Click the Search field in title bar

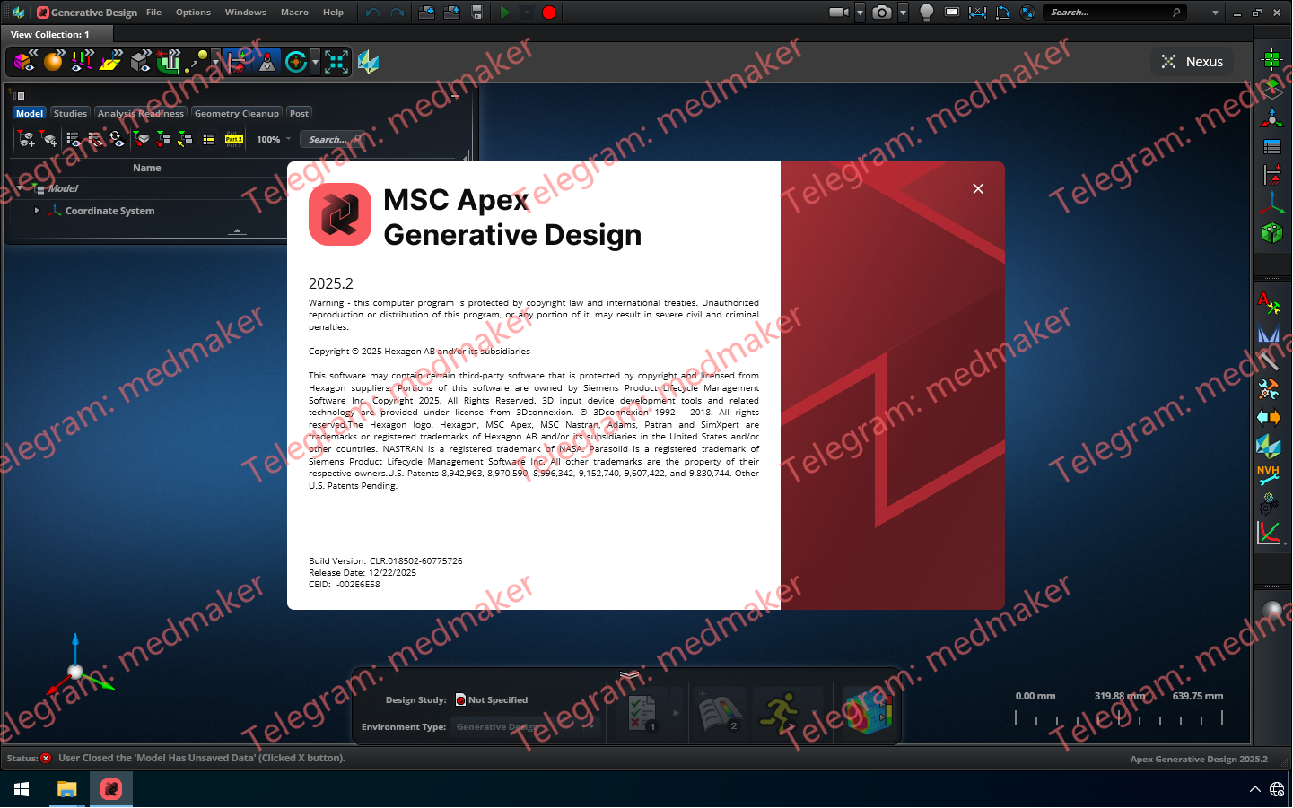point(1113,12)
